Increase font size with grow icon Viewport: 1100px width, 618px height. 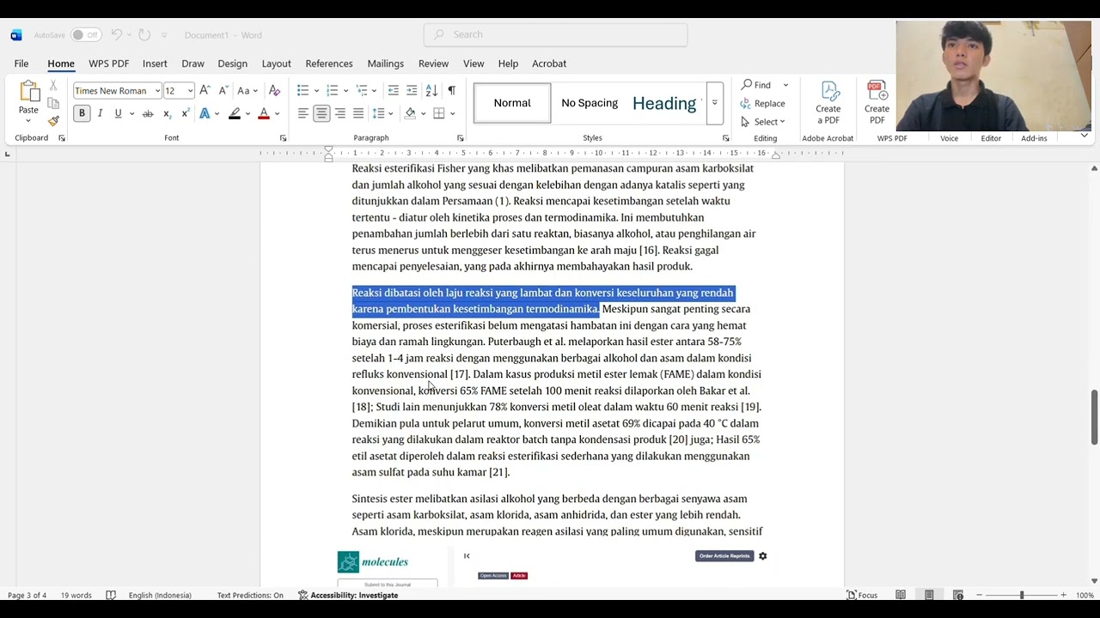pos(205,90)
